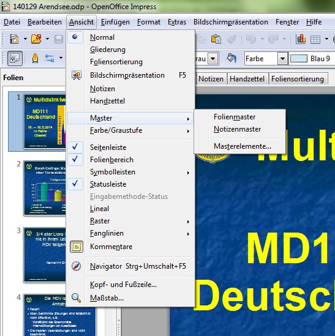The width and height of the screenshot is (335, 336).
Task: Switch to the Notizen view tab
Action: tap(211, 79)
